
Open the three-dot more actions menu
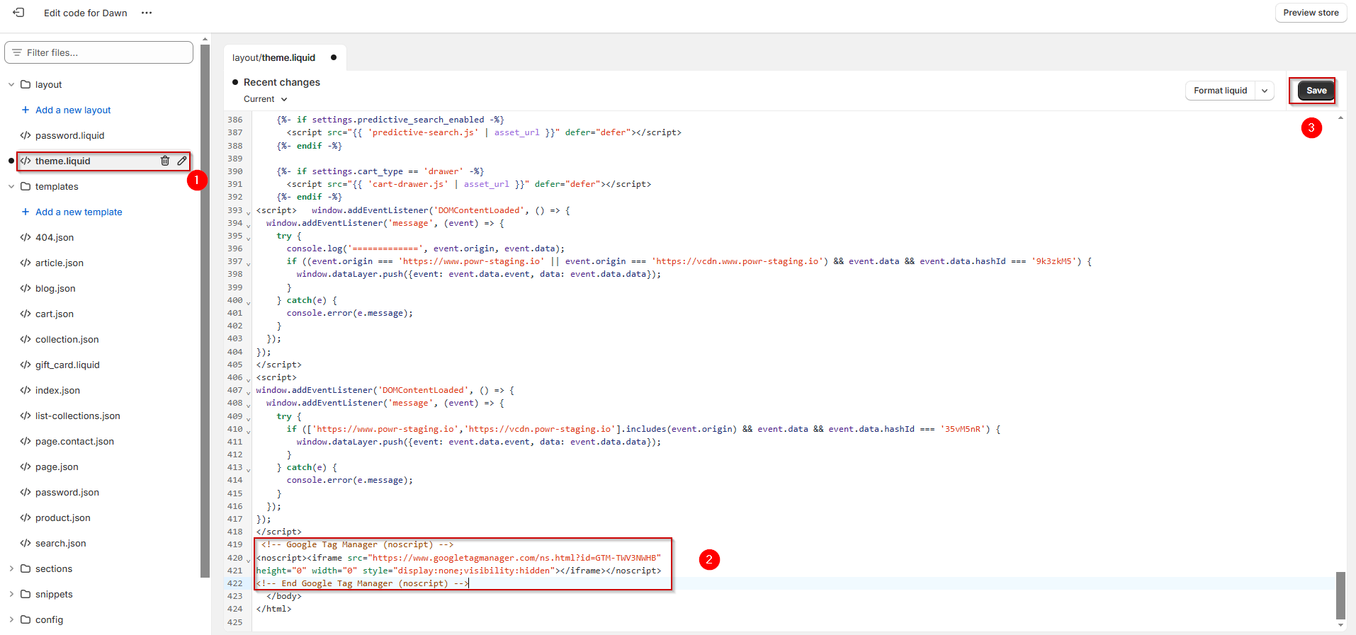pyautogui.click(x=147, y=13)
